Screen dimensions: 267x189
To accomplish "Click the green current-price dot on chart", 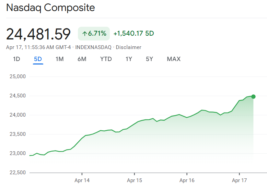I will pyautogui.click(x=253, y=96).
